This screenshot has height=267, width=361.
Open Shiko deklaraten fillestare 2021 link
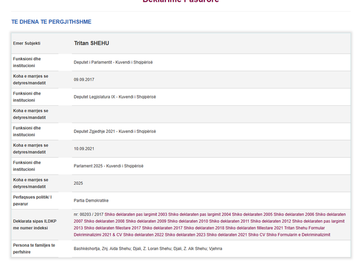point(254,228)
